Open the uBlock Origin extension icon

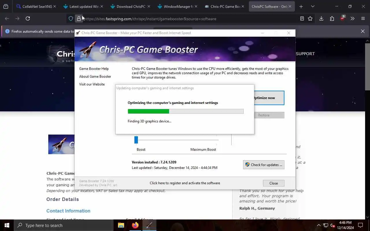point(342,18)
